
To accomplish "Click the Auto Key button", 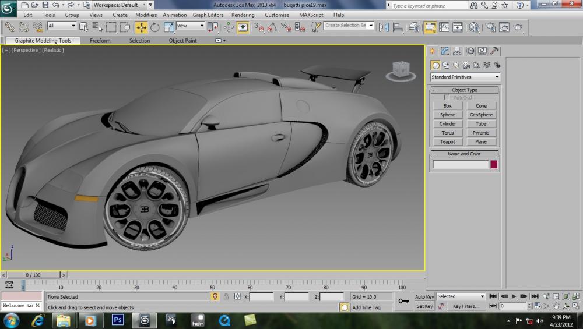I will [x=424, y=297].
